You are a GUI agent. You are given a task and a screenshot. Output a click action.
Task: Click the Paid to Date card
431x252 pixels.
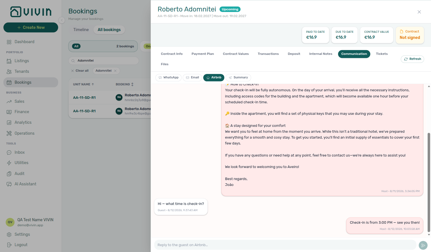315,35
